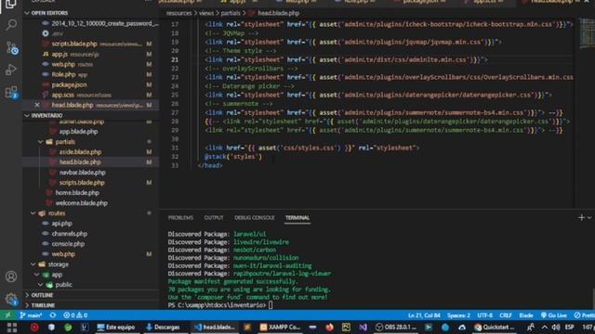Click resources in the breadcrumb path
Viewport: 595px width, 334px height.
[178, 13]
